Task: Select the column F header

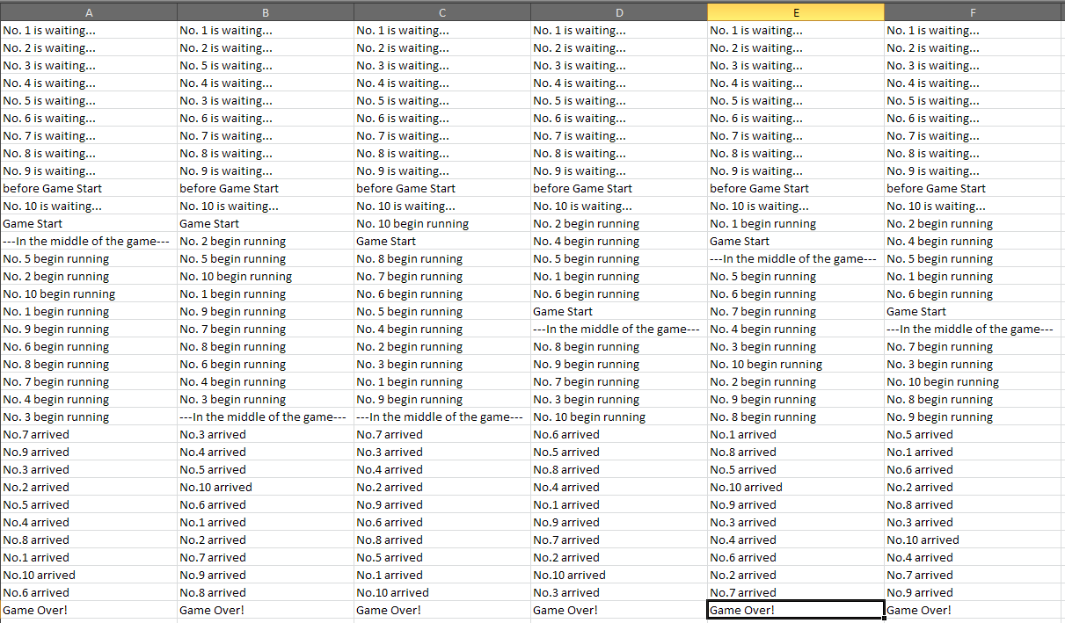Action: [x=974, y=12]
